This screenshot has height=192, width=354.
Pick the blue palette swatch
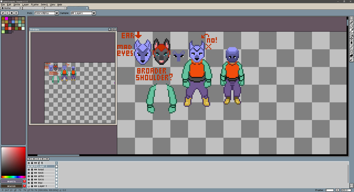tap(13, 22)
